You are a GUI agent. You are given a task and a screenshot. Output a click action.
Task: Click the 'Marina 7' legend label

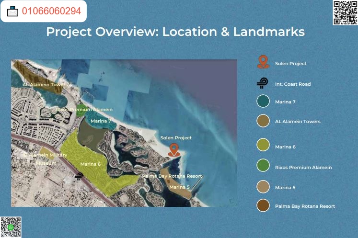point(285,102)
